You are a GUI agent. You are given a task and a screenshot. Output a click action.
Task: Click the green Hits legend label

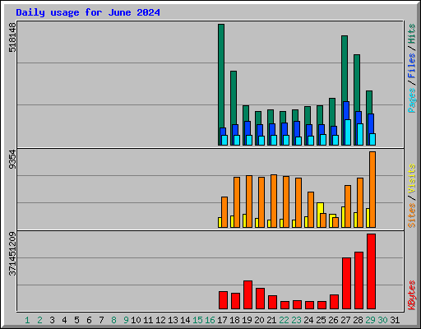click(412, 34)
